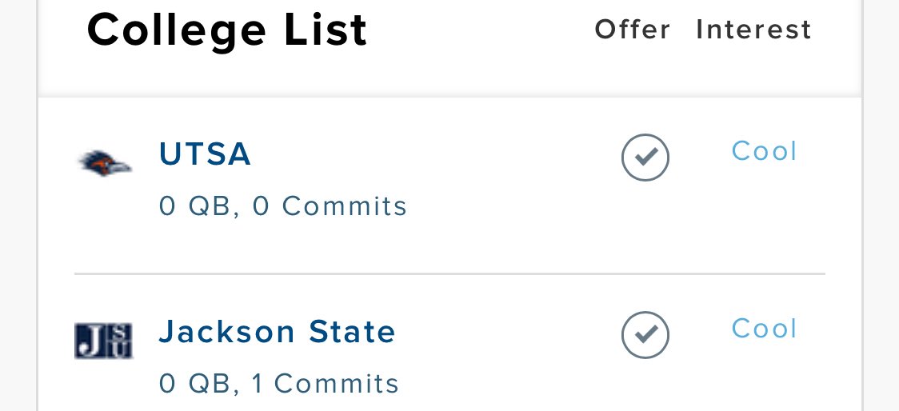Click the College List heading
This screenshot has width=899, height=411.
tap(227, 30)
